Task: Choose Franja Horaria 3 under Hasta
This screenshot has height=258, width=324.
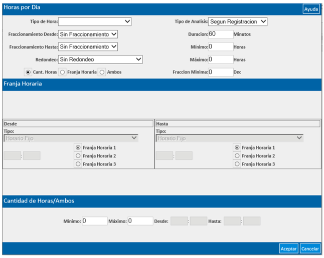Action: point(237,164)
